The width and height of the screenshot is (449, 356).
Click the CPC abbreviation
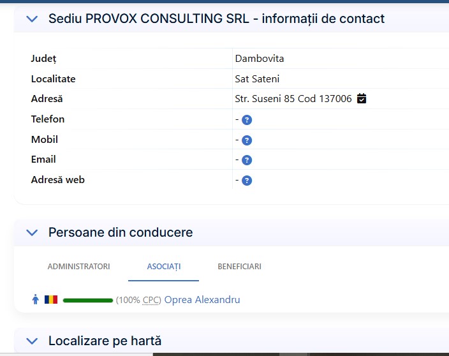[151, 300]
